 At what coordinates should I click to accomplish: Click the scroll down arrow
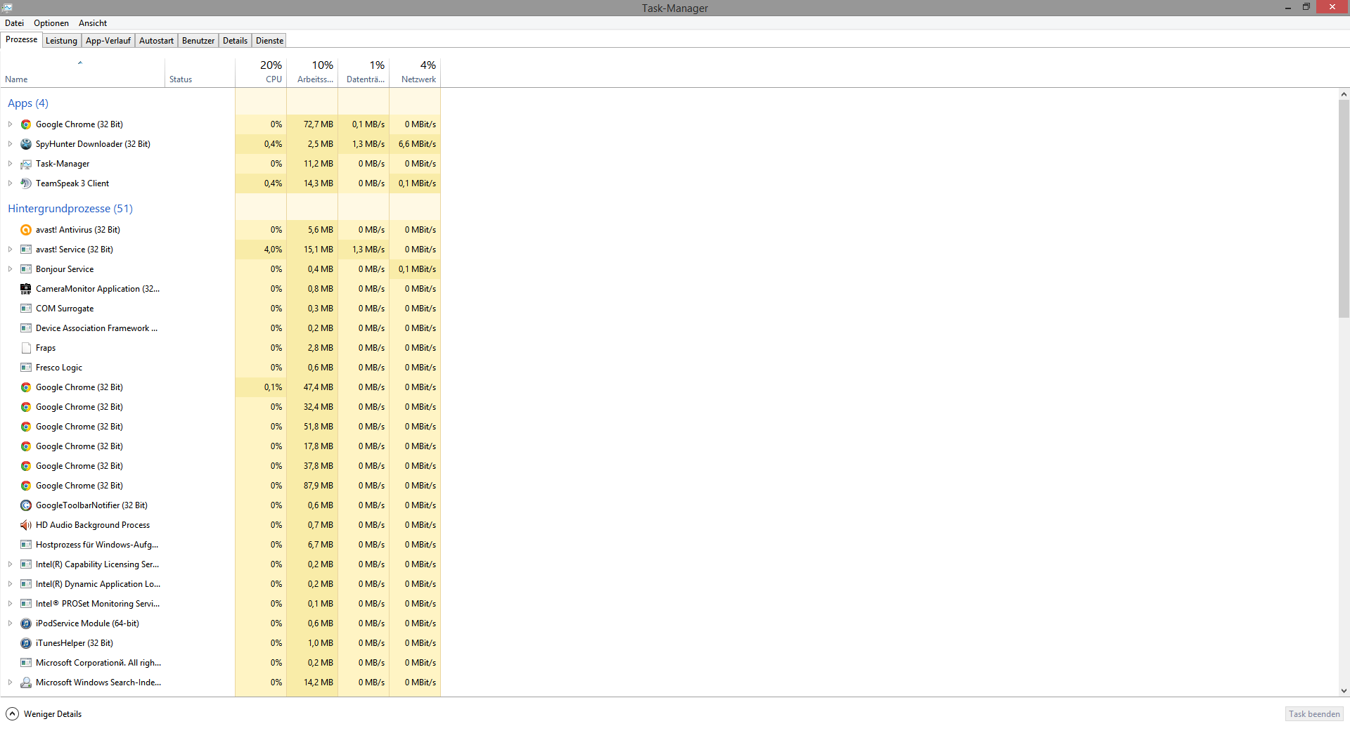(x=1344, y=691)
